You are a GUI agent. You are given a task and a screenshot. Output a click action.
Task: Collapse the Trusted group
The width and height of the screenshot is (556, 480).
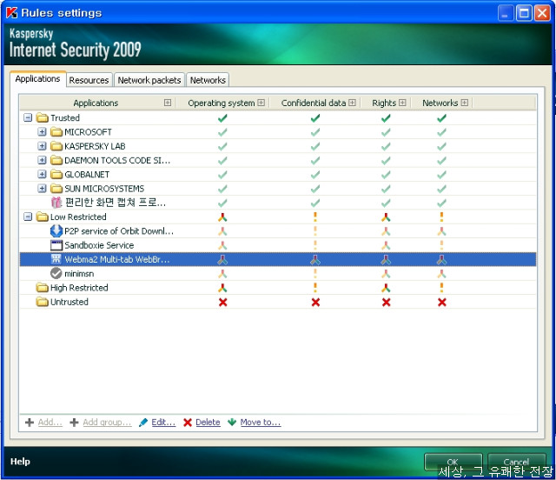click(x=28, y=117)
